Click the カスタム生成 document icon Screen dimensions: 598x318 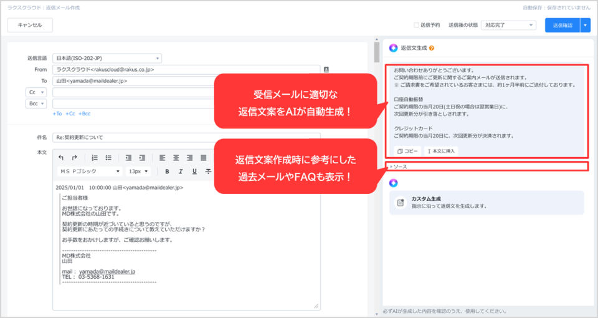401,202
